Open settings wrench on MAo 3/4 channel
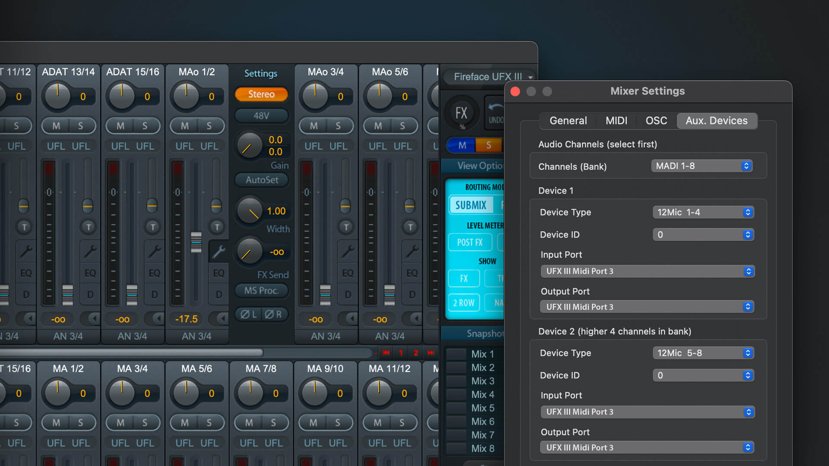Image resolution: width=829 pixels, height=466 pixels. (x=348, y=251)
